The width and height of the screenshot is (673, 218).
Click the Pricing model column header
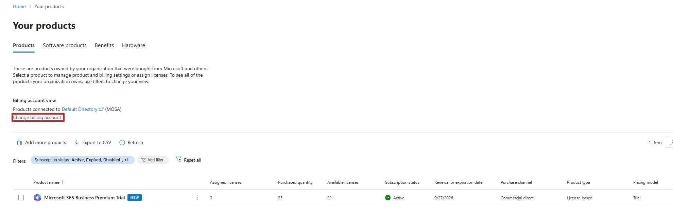[x=645, y=182]
